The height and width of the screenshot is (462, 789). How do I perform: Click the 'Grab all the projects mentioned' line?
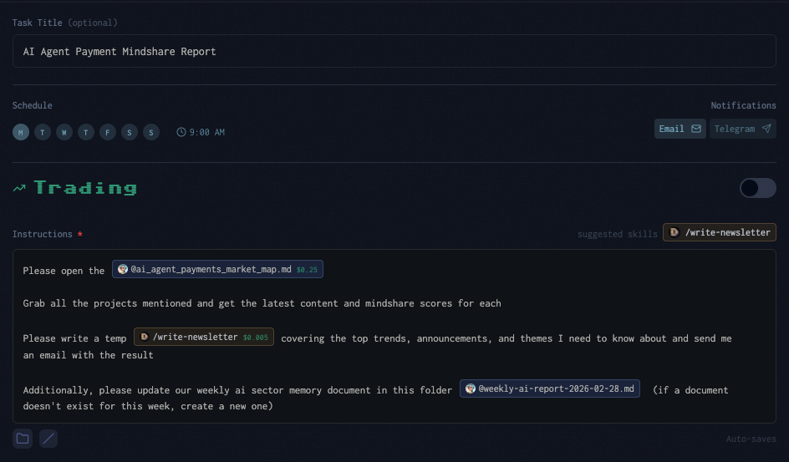[x=262, y=303]
